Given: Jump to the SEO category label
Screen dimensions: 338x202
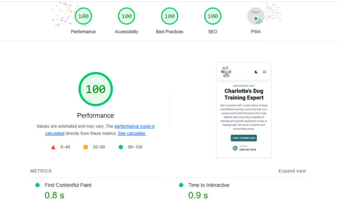Looking at the screenshot, I should click(x=213, y=32).
